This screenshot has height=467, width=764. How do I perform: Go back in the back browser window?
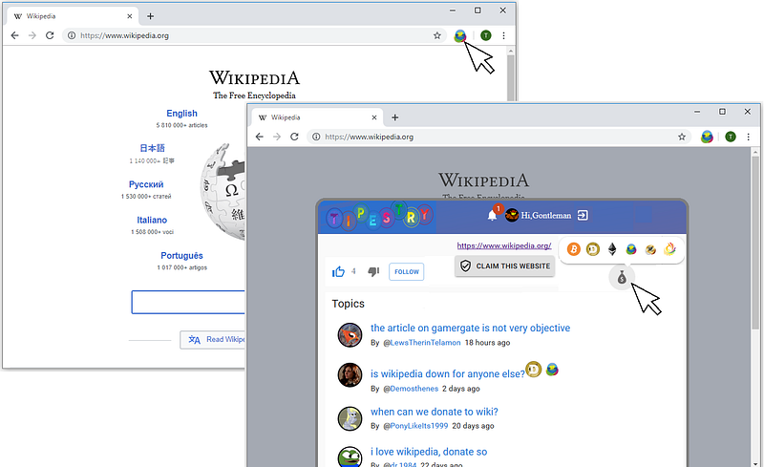[x=14, y=35]
